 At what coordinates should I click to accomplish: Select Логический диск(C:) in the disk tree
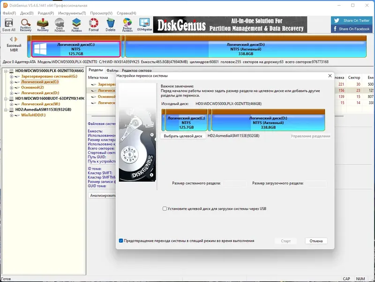click(40, 82)
